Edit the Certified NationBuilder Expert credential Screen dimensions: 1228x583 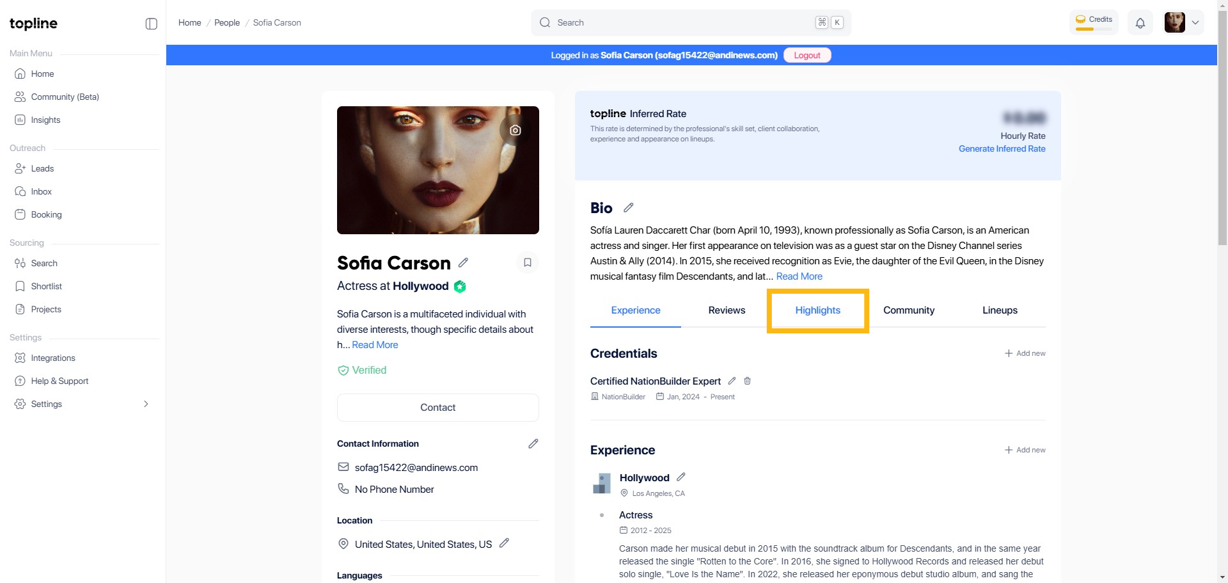tap(732, 381)
